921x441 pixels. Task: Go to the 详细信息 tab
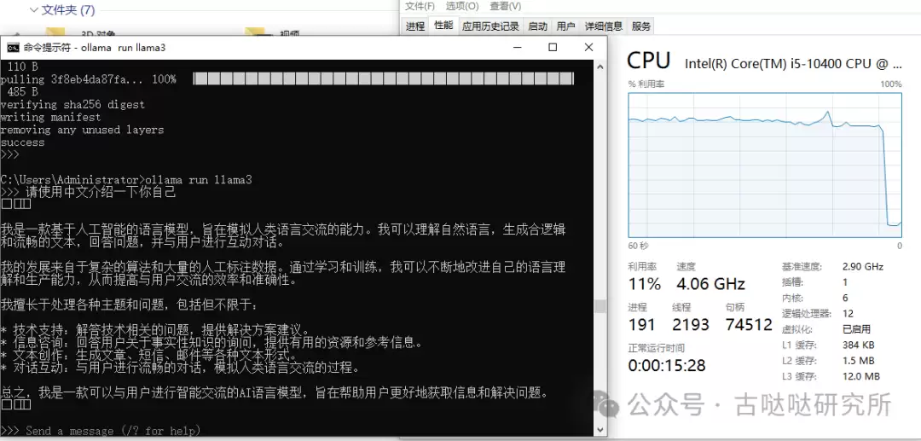604,26
